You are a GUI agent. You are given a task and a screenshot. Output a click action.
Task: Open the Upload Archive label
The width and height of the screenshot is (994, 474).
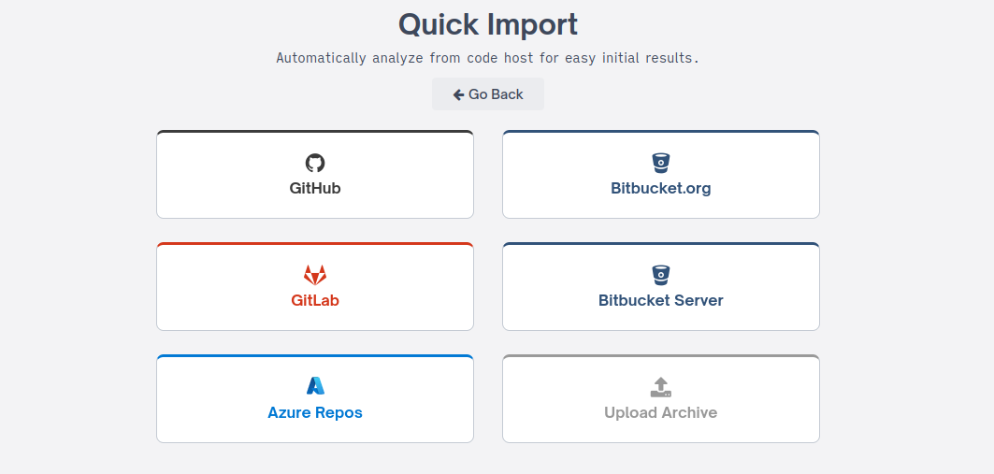[661, 412]
